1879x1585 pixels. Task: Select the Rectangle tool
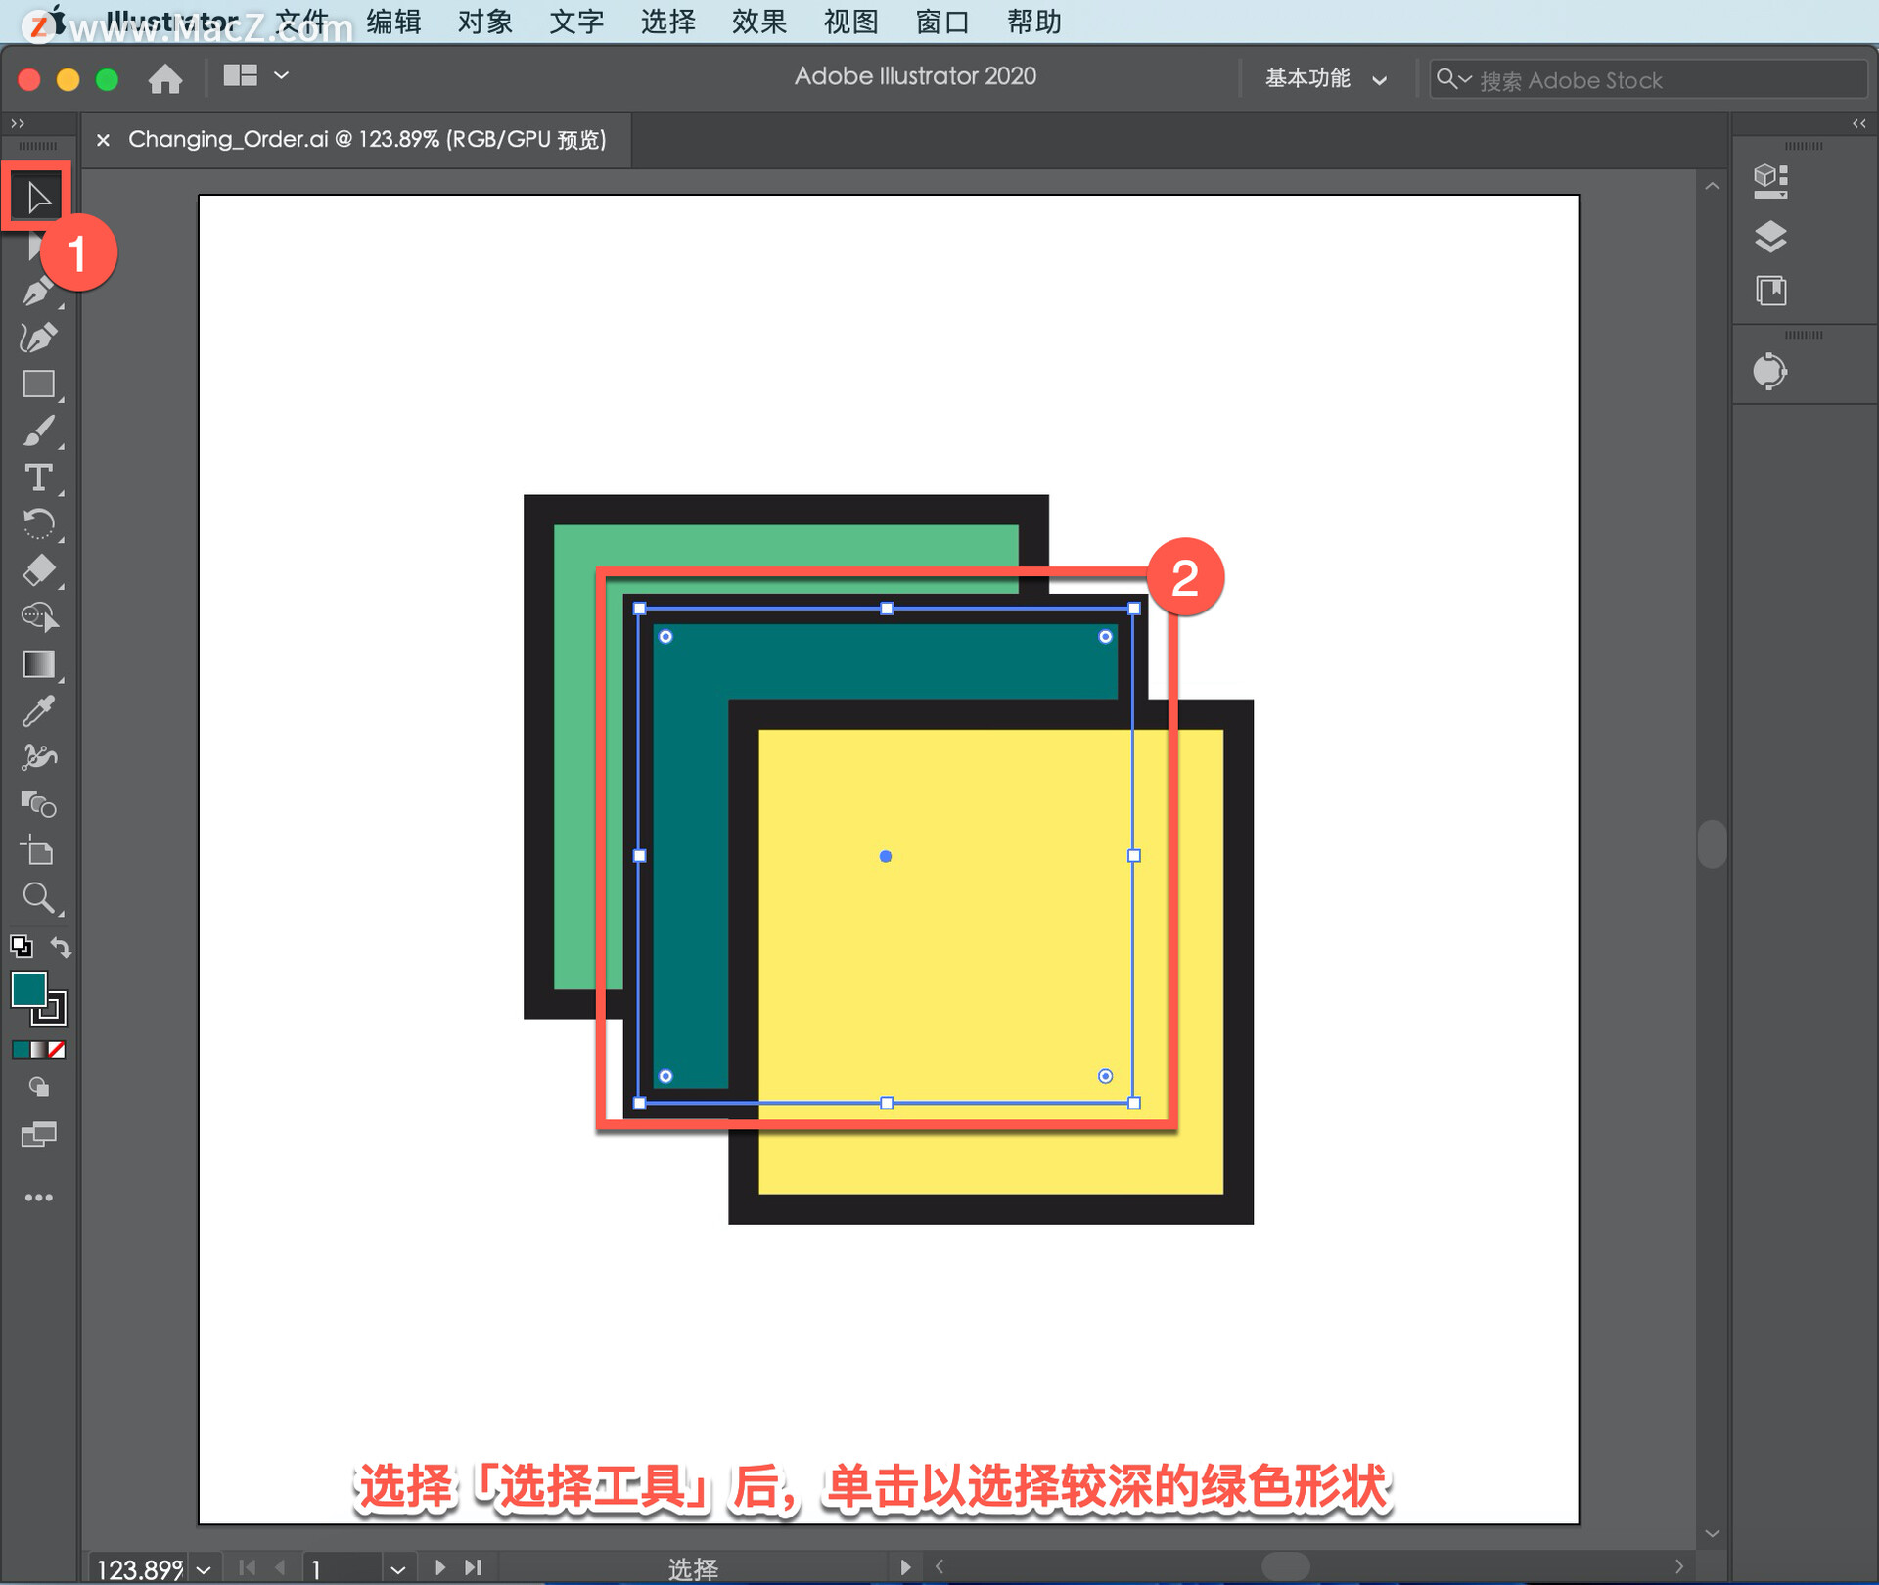(38, 384)
